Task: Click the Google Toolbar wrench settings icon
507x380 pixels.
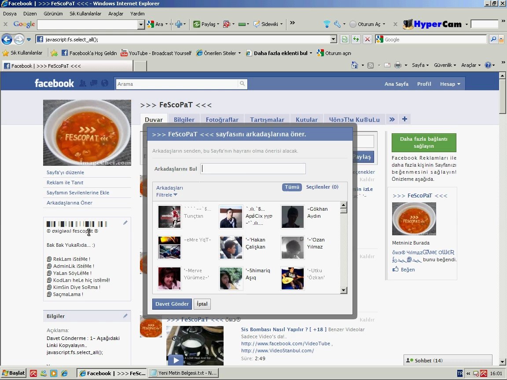Action: (337, 24)
